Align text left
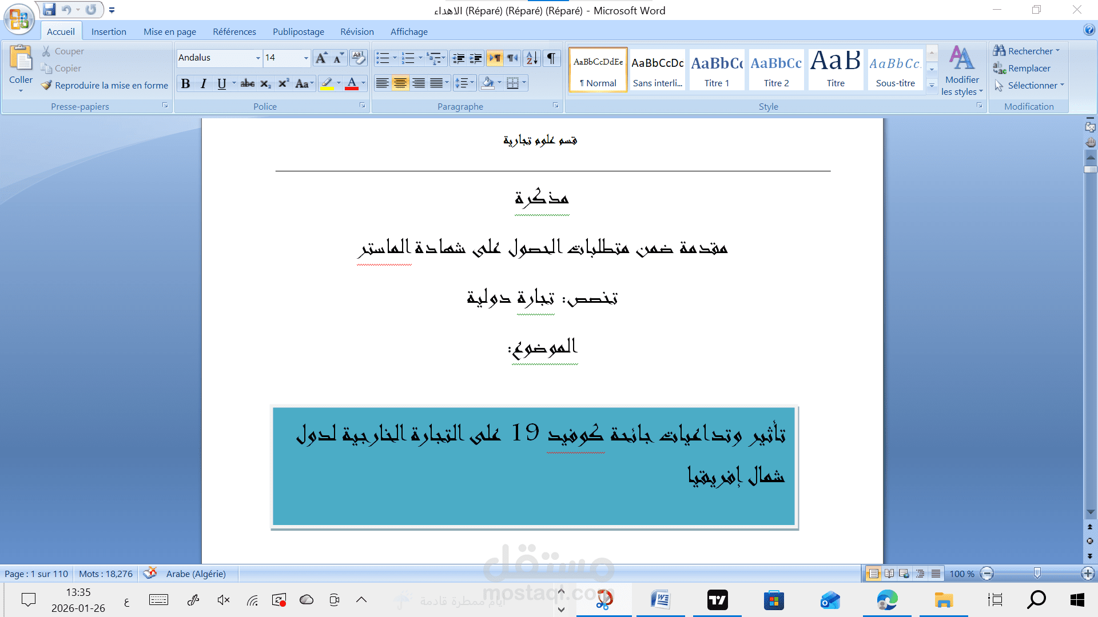The width and height of the screenshot is (1098, 617). pyautogui.click(x=382, y=83)
